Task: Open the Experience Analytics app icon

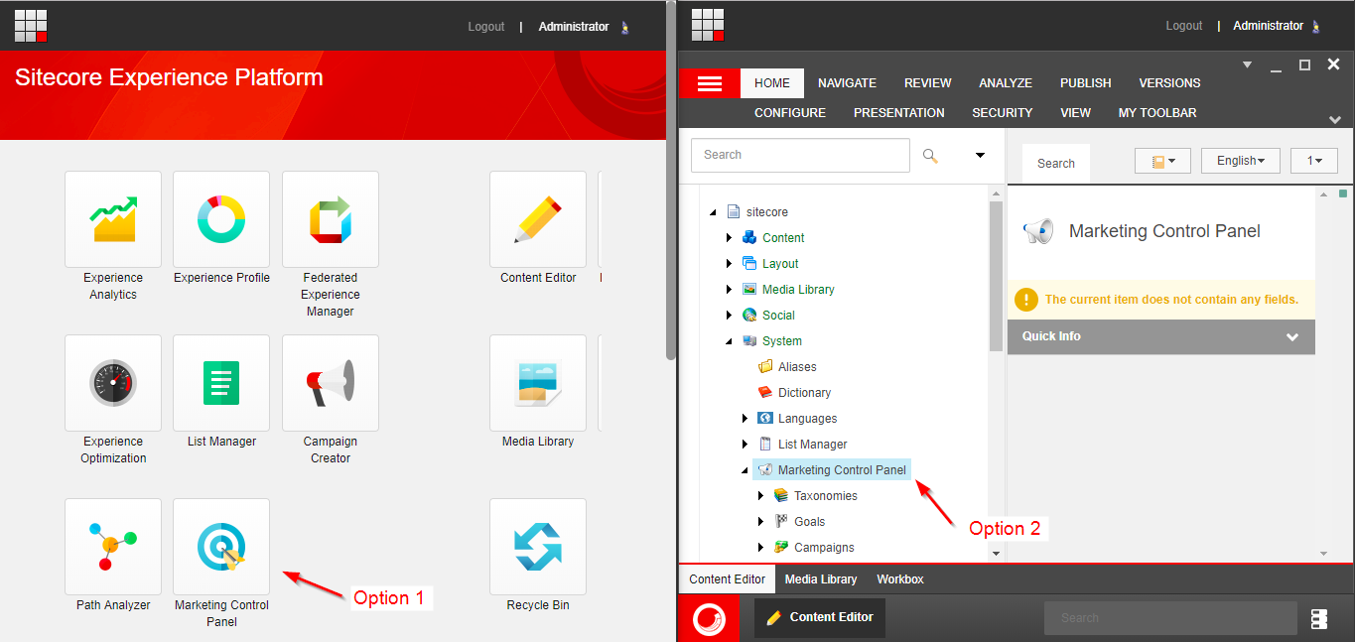Action: [x=113, y=219]
